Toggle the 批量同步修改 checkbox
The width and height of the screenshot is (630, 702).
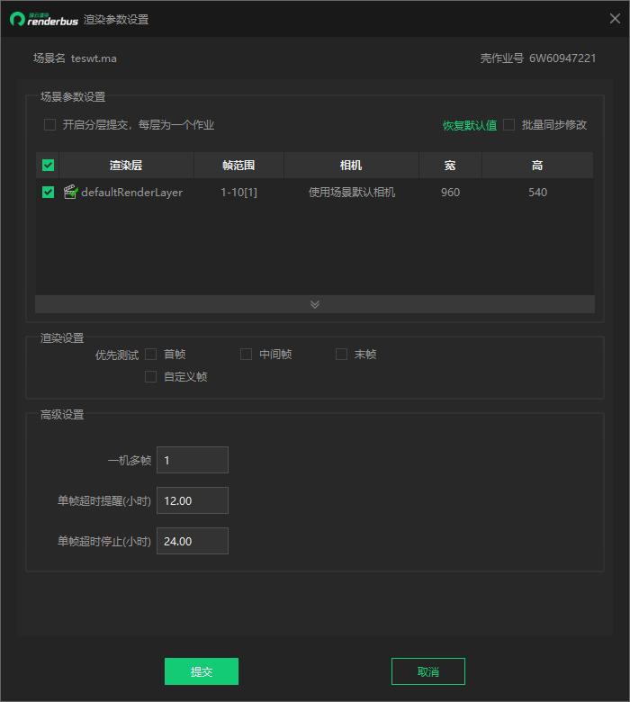click(508, 124)
